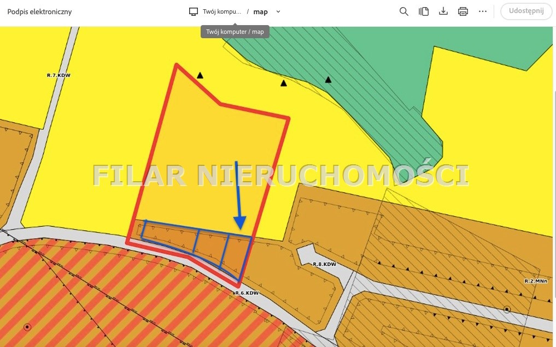Click the R.7.KDW road label
The width and height of the screenshot is (556, 347).
58,75
